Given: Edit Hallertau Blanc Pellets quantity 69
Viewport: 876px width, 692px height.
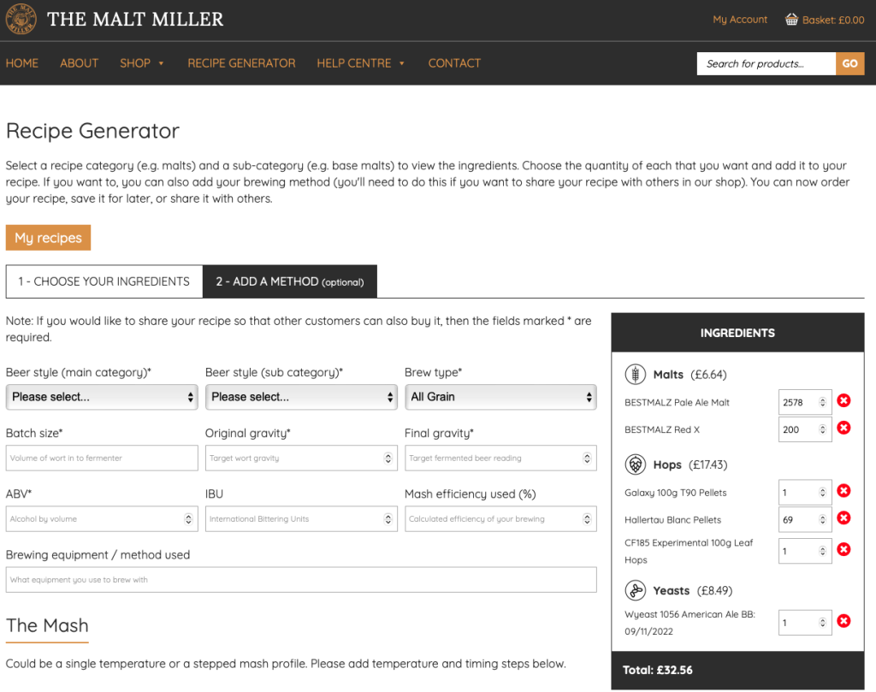Looking at the screenshot, I should pos(804,520).
